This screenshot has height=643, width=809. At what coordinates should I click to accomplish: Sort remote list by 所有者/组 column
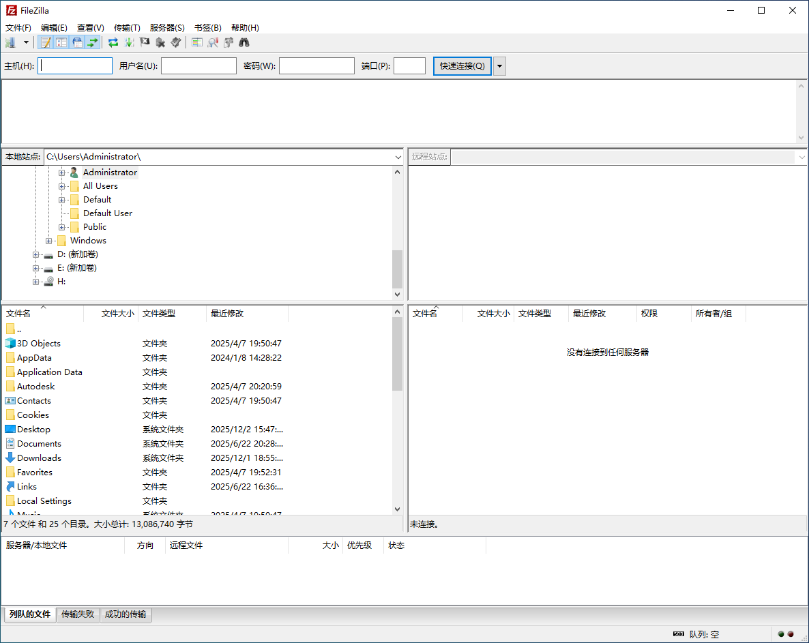click(x=718, y=314)
